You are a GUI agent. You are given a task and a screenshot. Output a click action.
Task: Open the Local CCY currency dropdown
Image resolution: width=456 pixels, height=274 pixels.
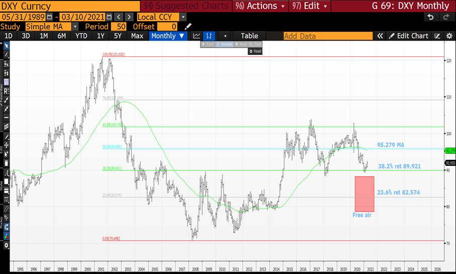(183, 17)
